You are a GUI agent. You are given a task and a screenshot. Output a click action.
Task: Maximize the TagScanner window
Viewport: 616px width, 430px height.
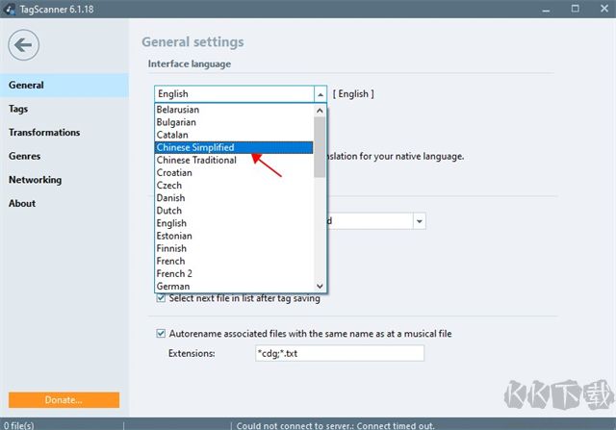[x=576, y=9]
